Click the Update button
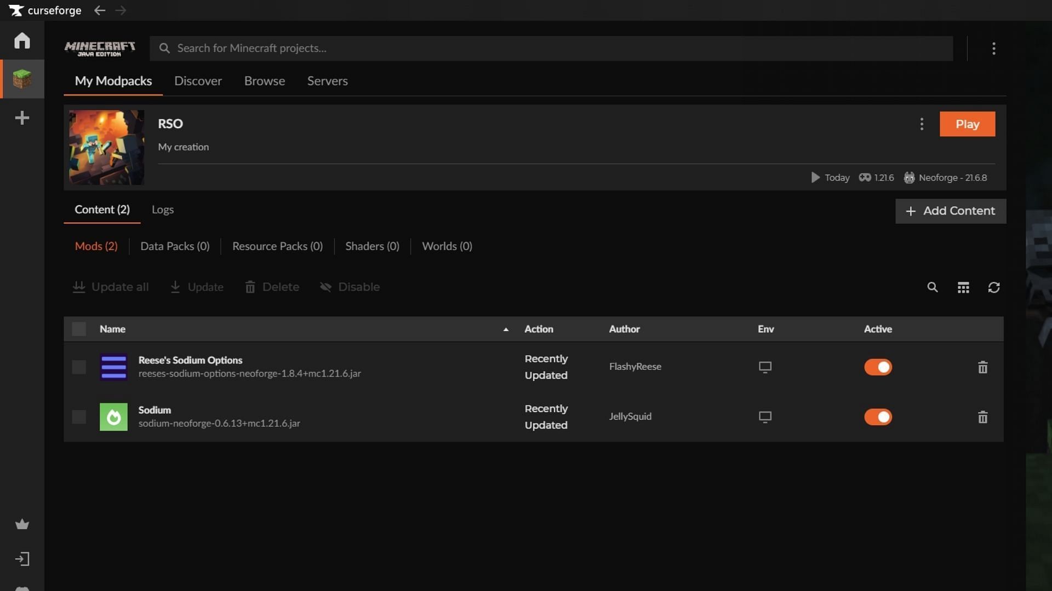This screenshot has height=591, width=1052. tap(197, 287)
